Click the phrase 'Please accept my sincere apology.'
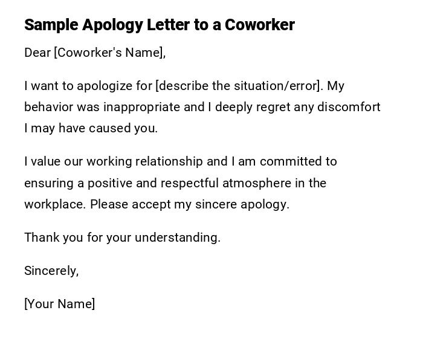 point(190,204)
